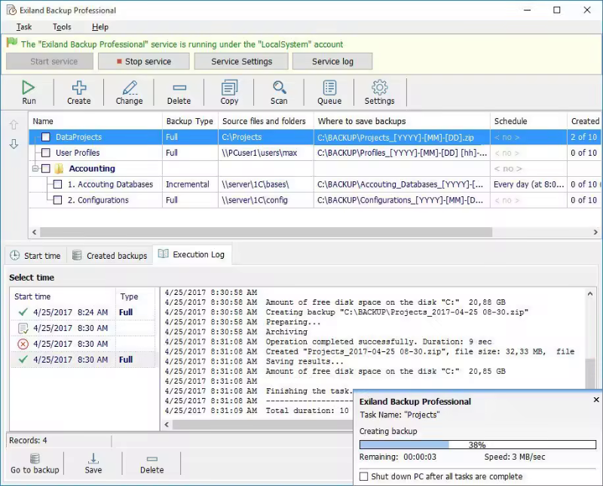Copy the selected backup task
Image resolution: width=603 pixels, height=486 pixels.
point(229,92)
